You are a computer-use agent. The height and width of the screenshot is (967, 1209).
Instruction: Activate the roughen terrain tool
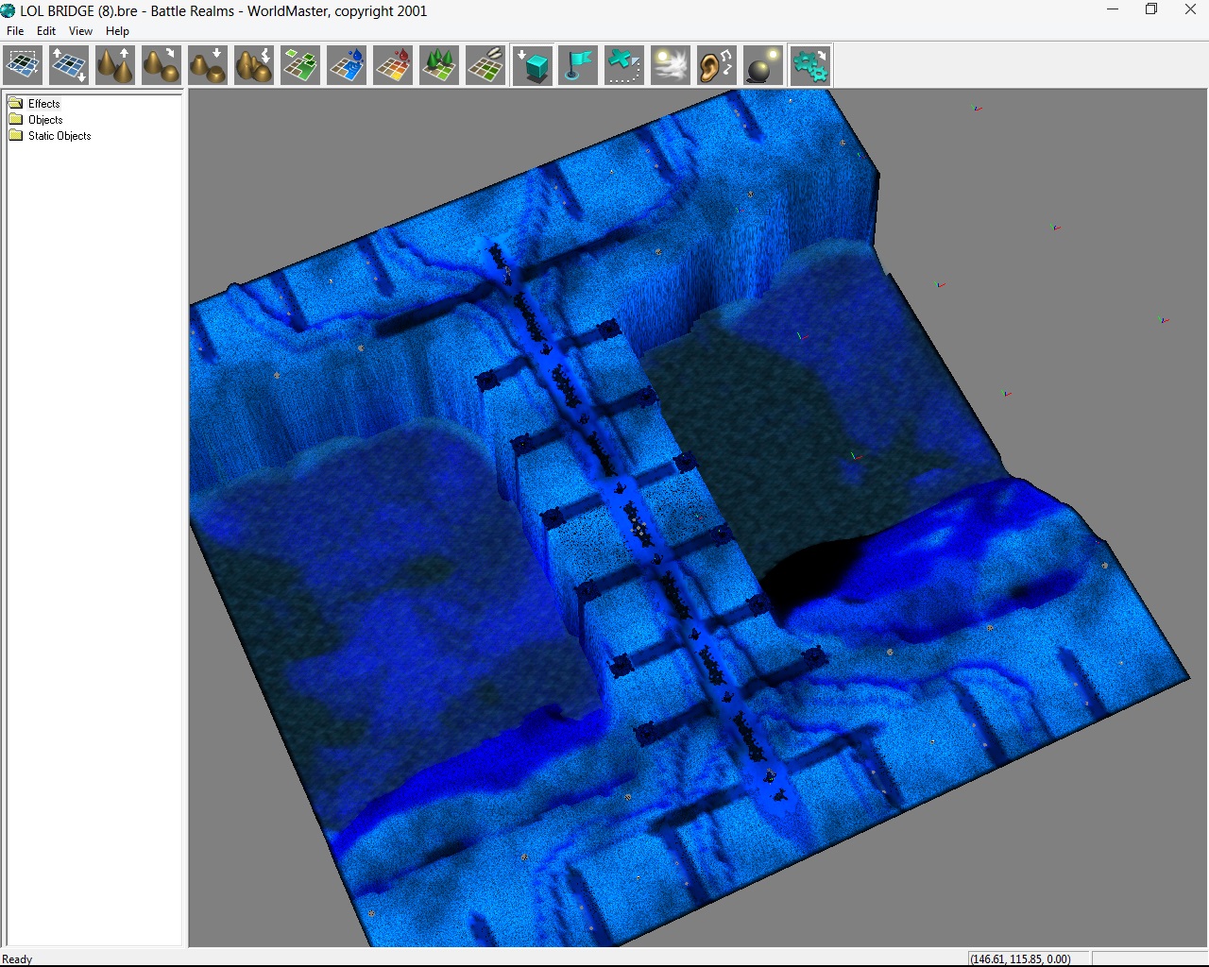point(254,66)
